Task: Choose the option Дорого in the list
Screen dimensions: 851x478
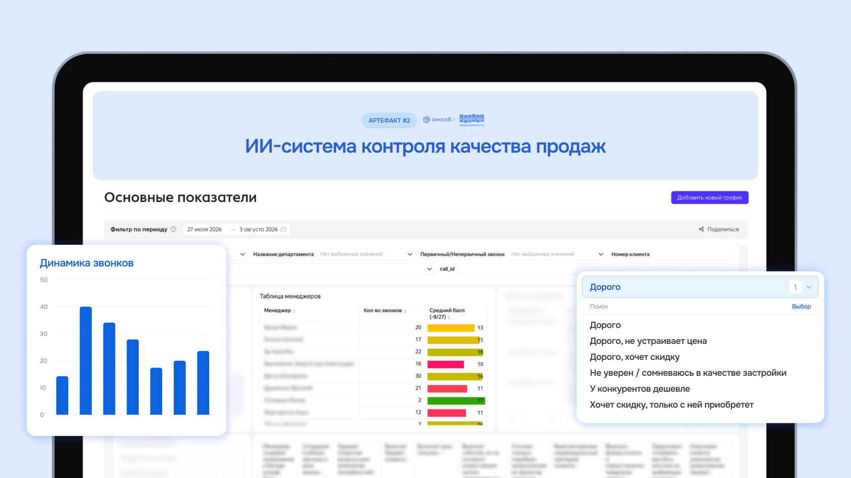Action: (x=605, y=325)
